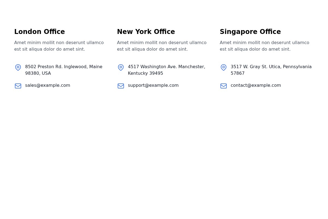Viewport: 328px width, 219px height.
Task: Click the 98380, USA text line
Action: [38, 74]
